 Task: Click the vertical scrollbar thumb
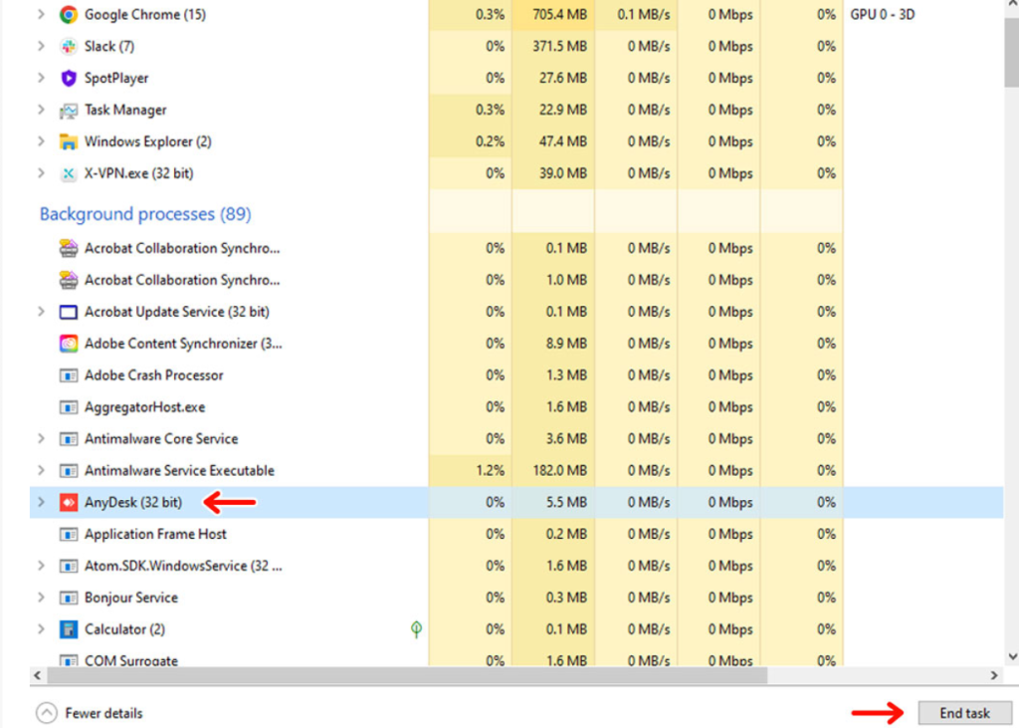point(1012,52)
